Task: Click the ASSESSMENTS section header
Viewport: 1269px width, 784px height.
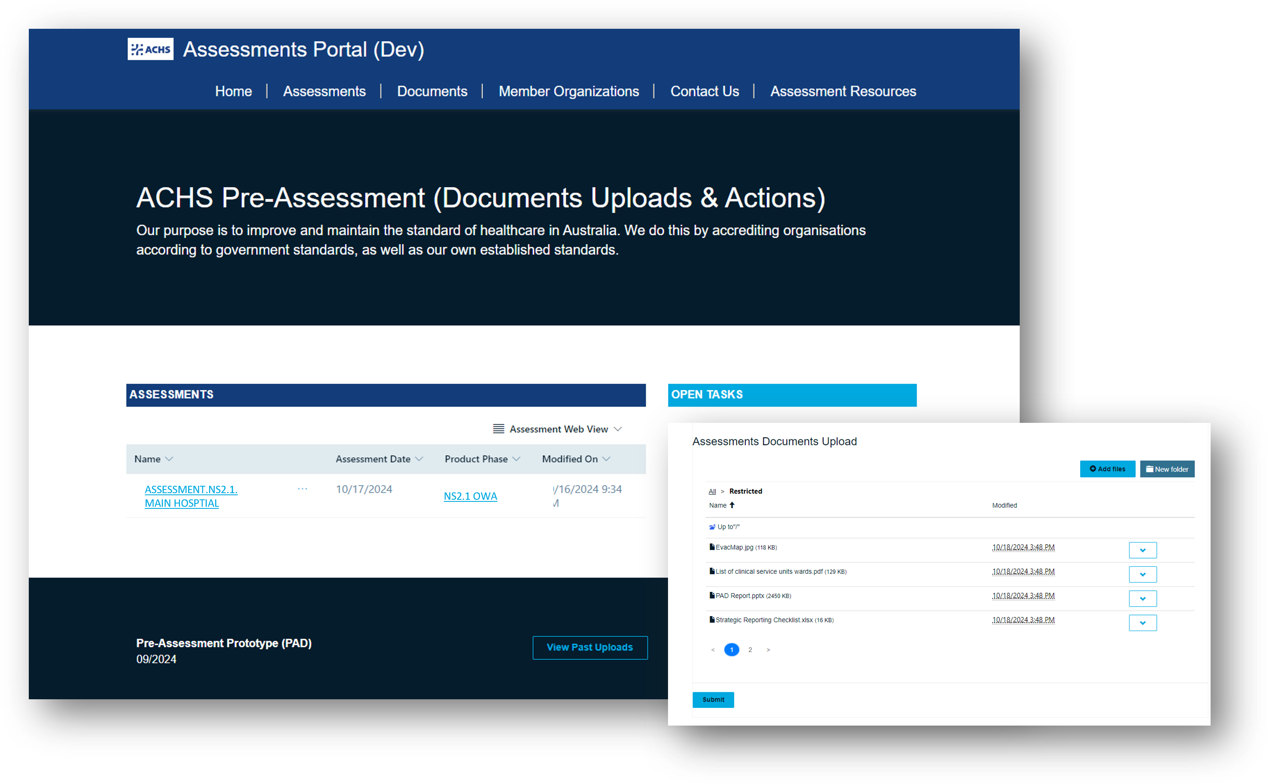Action: click(x=386, y=394)
